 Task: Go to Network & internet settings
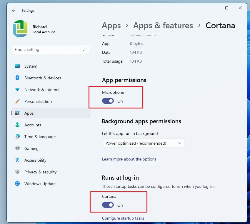(51, 90)
